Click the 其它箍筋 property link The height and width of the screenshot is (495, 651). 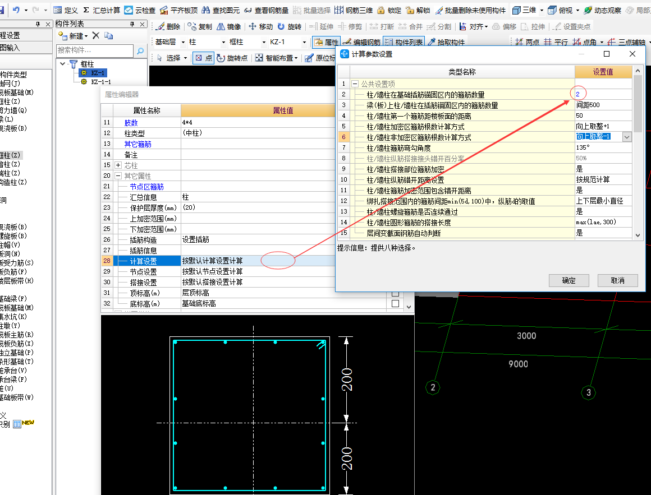138,144
